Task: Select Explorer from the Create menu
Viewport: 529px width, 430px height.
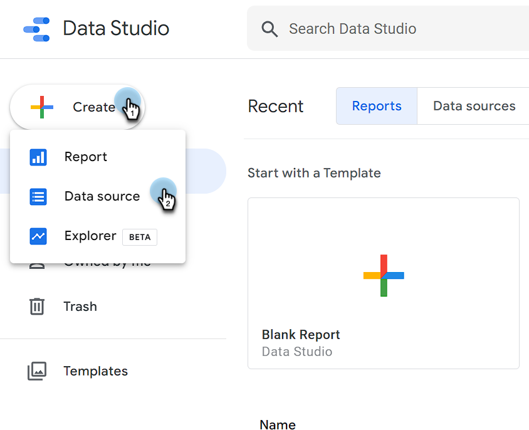Action: coord(98,236)
